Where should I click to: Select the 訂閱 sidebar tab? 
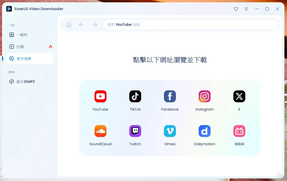point(30,47)
